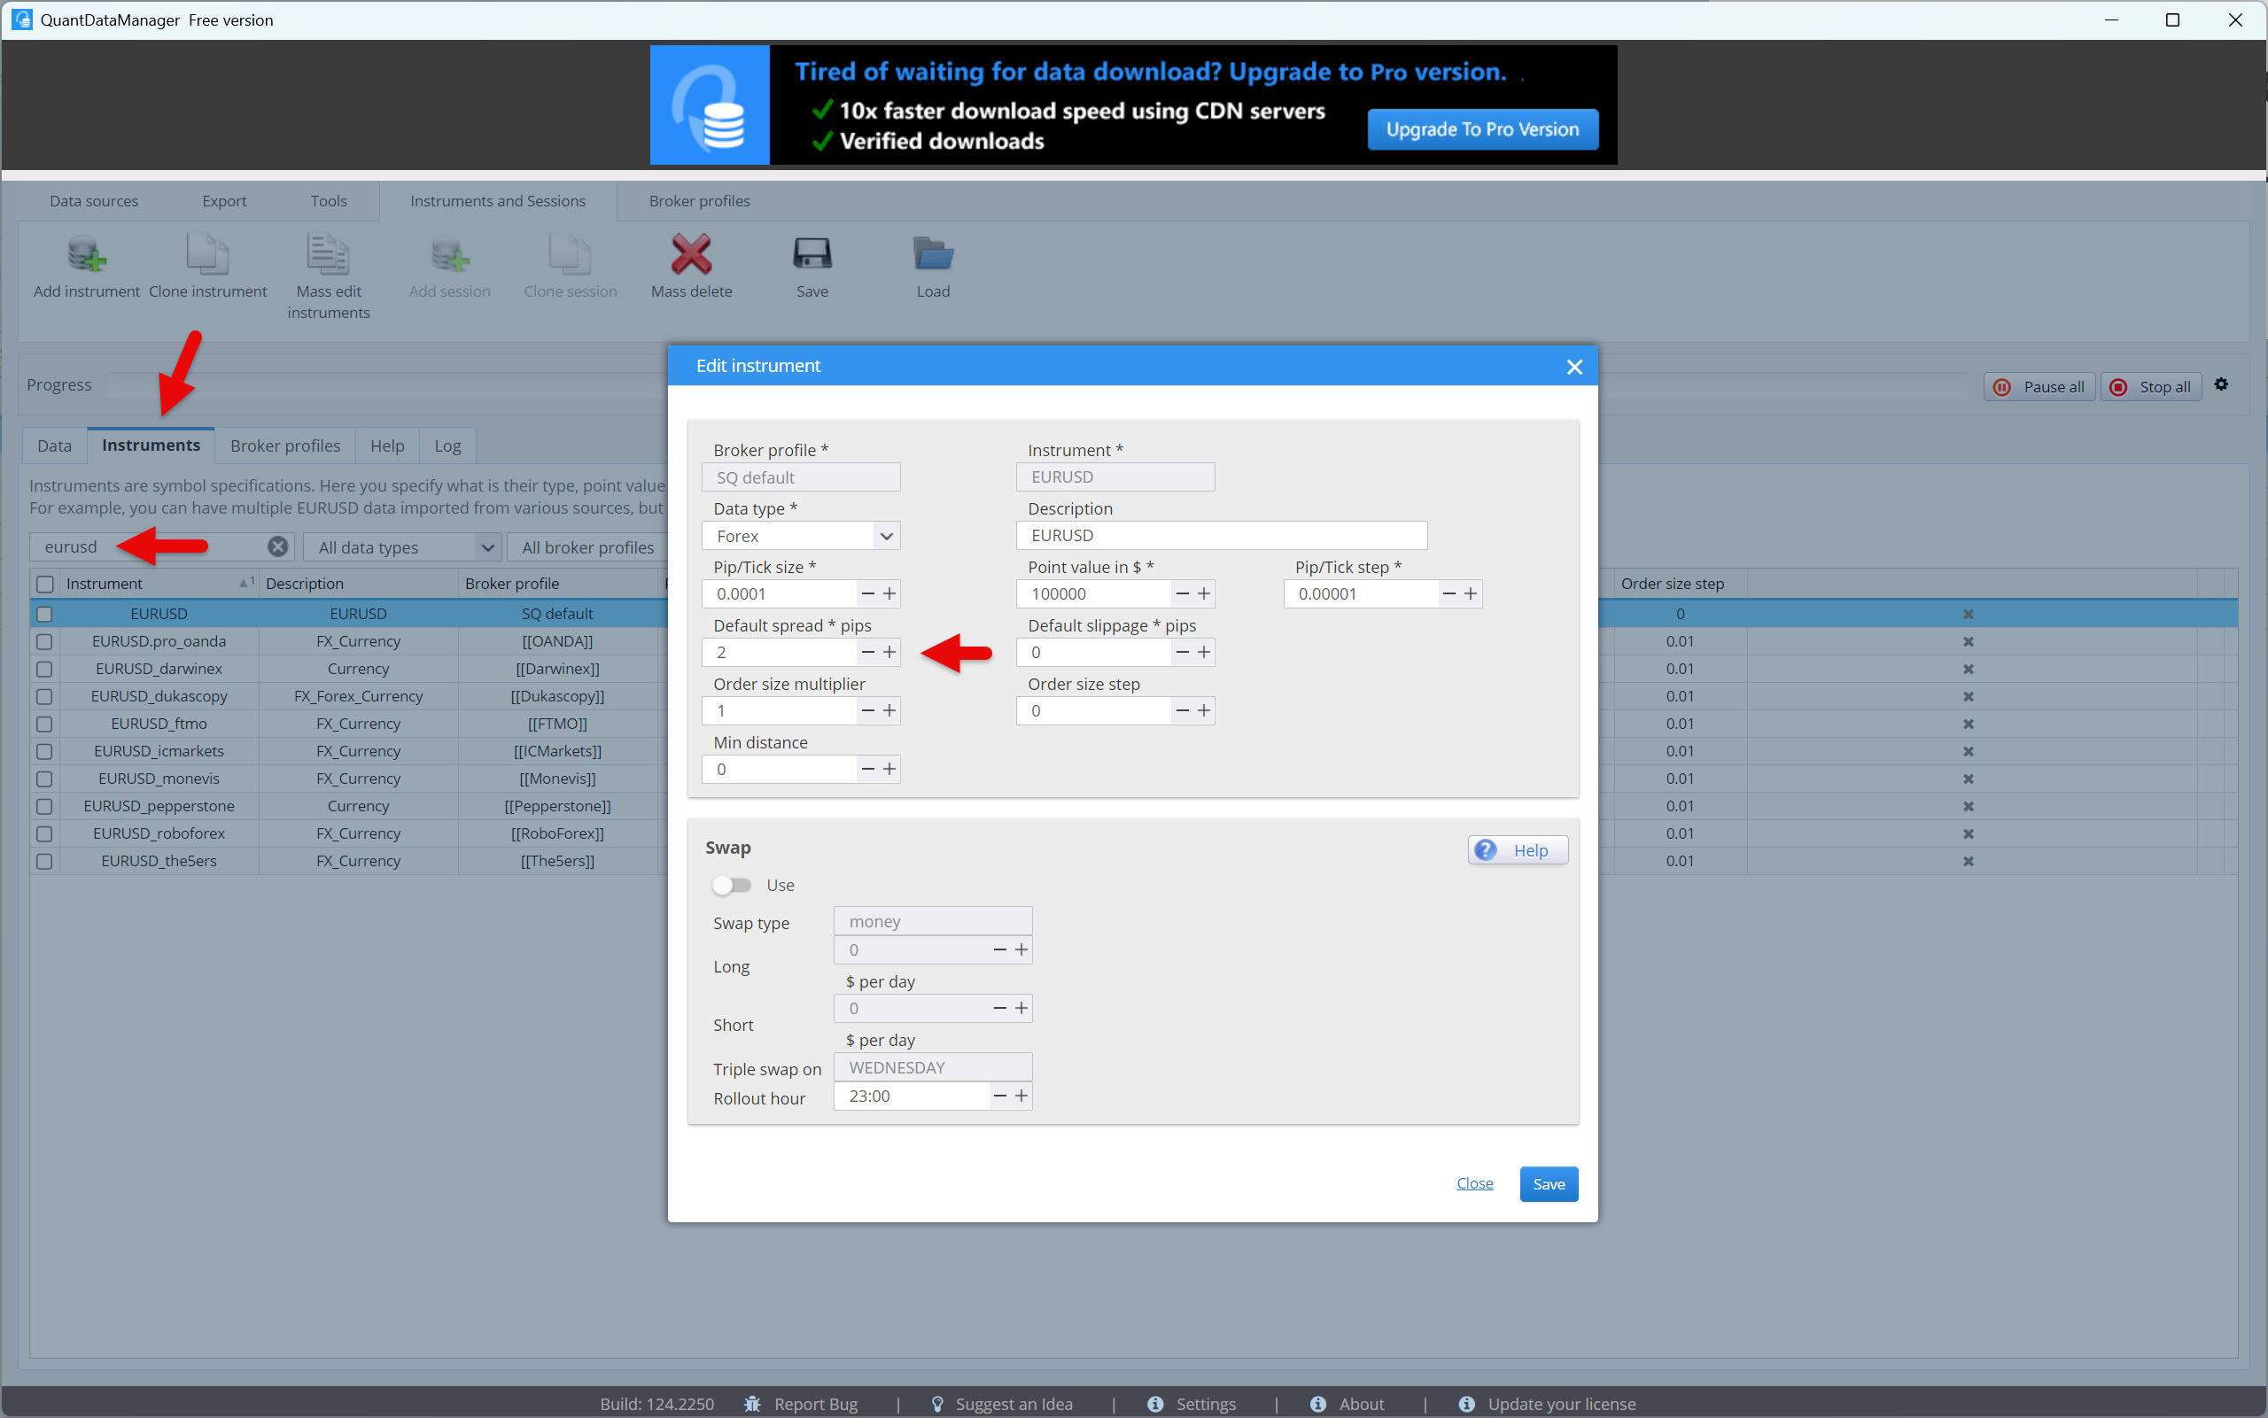Click the red Mass delete icon
This screenshot has height=1418, width=2268.
tap(691, 255)
